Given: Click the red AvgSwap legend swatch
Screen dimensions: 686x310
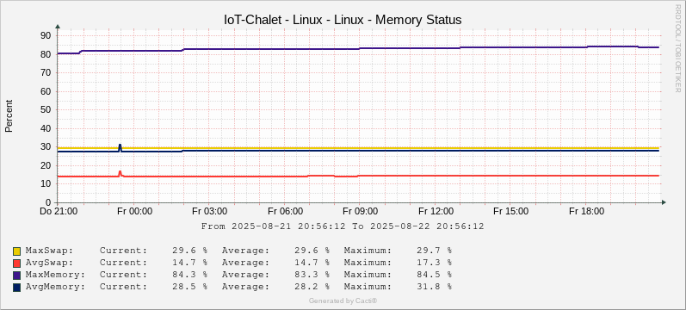Looking at the screenshot, I should pyautogui.click(x=17, y=263).
